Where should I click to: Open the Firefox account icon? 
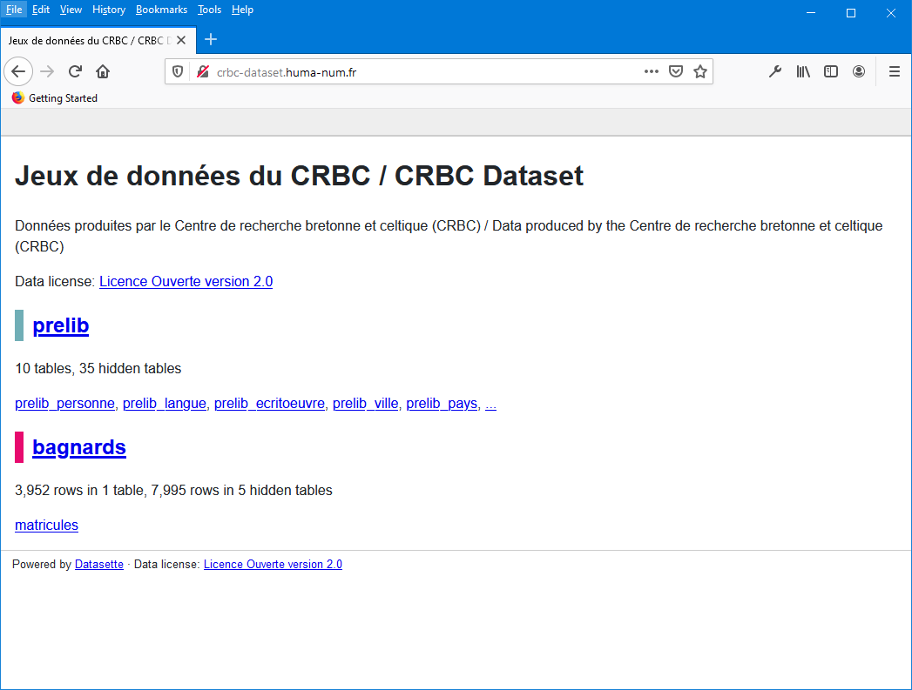(x=859, y=71)
